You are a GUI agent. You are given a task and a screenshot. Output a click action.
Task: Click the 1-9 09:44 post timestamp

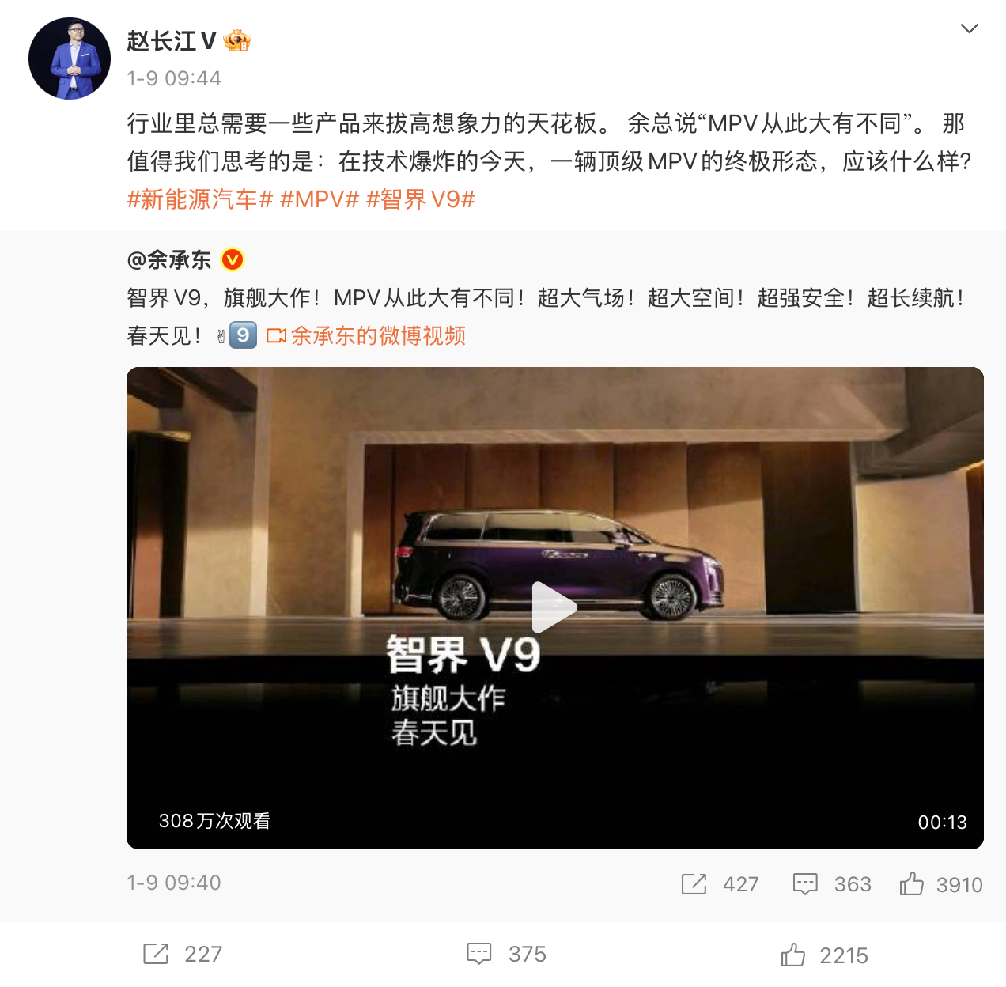(174, 78)
